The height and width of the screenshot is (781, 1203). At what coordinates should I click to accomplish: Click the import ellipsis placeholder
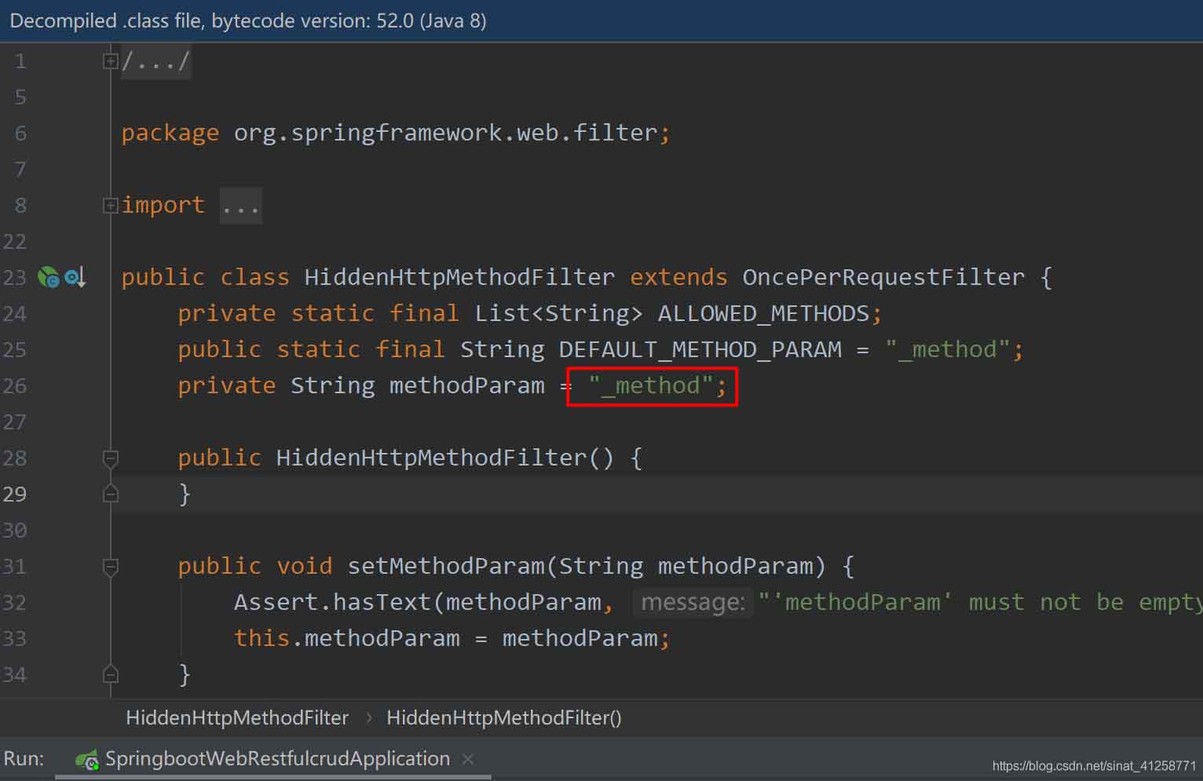click(x=240, y=206)
